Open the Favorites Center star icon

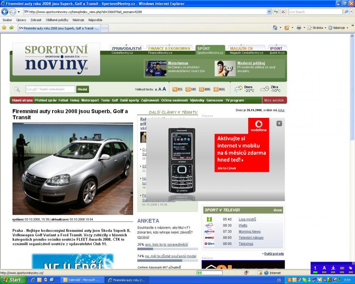4,28
